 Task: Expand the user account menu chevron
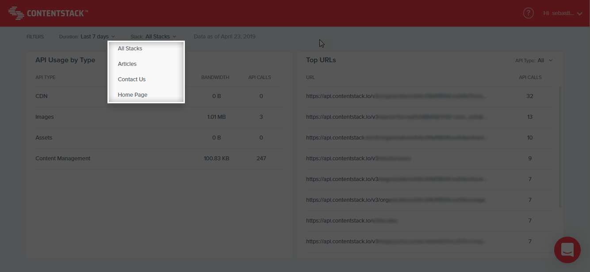pos(580,14)
